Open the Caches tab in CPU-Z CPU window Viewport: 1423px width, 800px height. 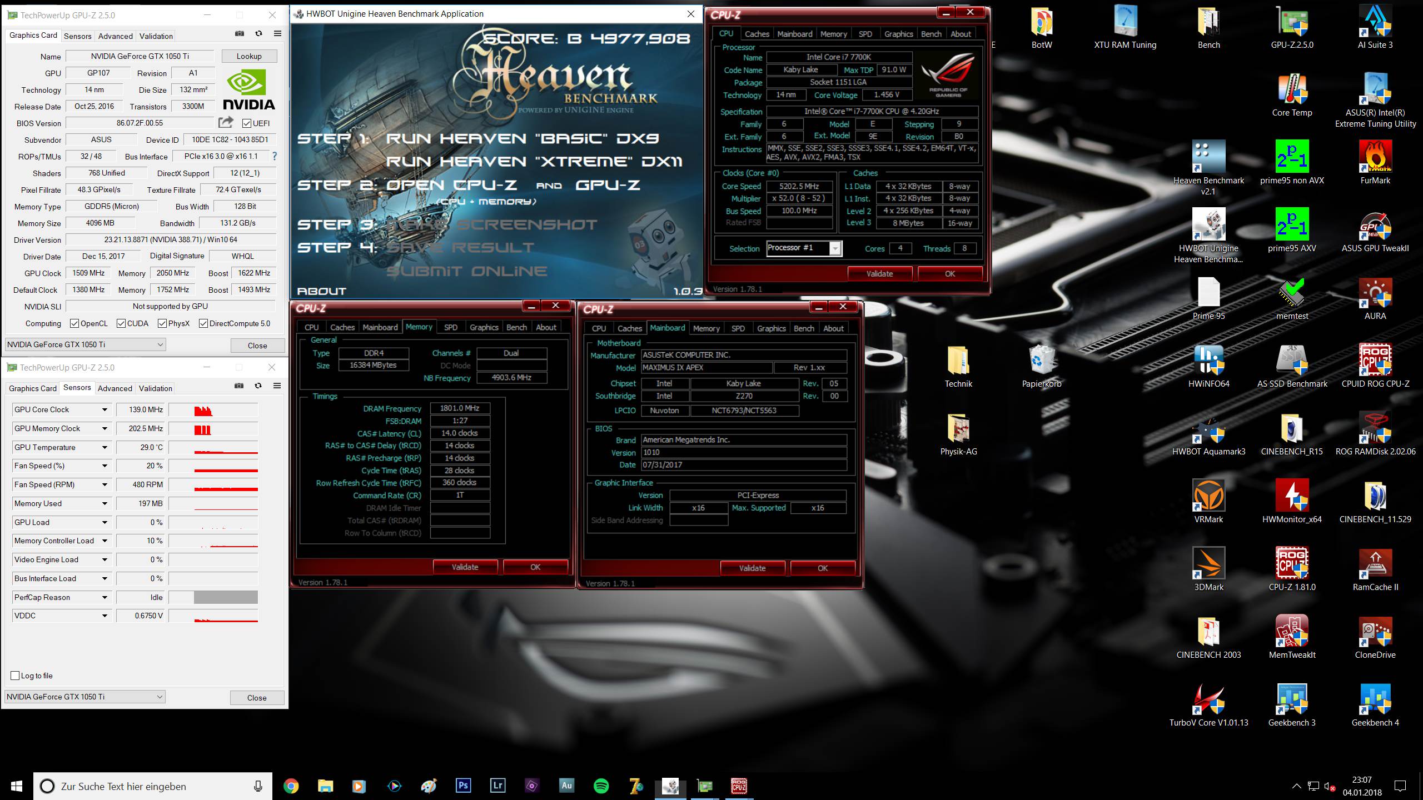[x=757, y=34]
